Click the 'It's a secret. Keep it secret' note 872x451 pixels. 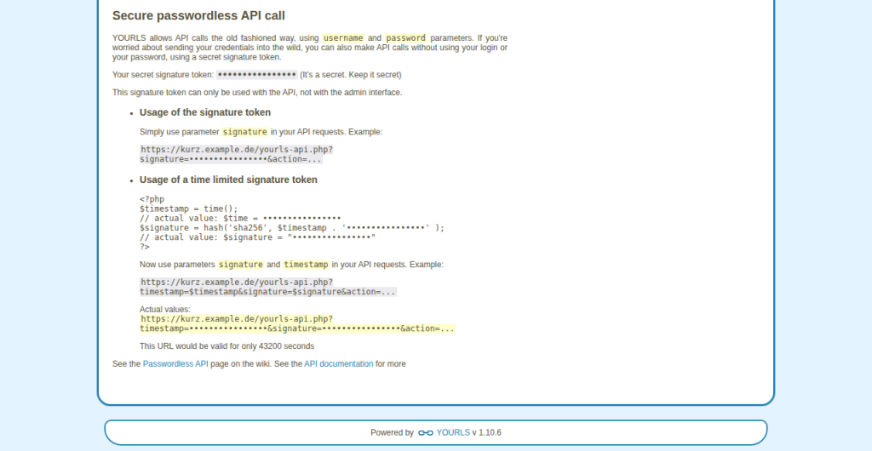[350, 74]
